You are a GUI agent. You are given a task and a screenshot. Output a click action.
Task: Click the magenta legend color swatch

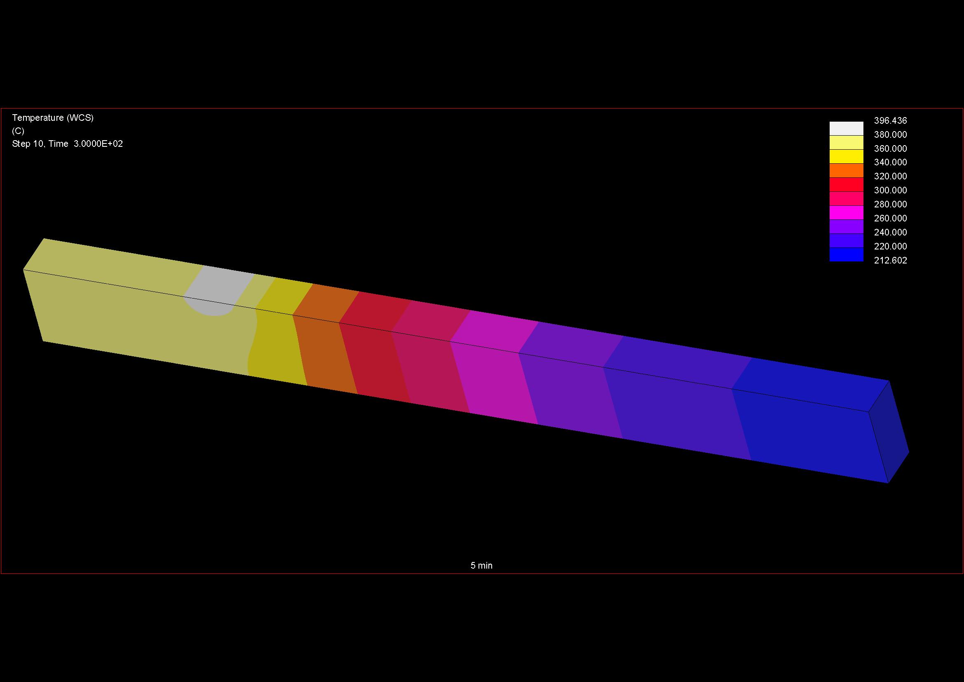[x=846, y=212]
